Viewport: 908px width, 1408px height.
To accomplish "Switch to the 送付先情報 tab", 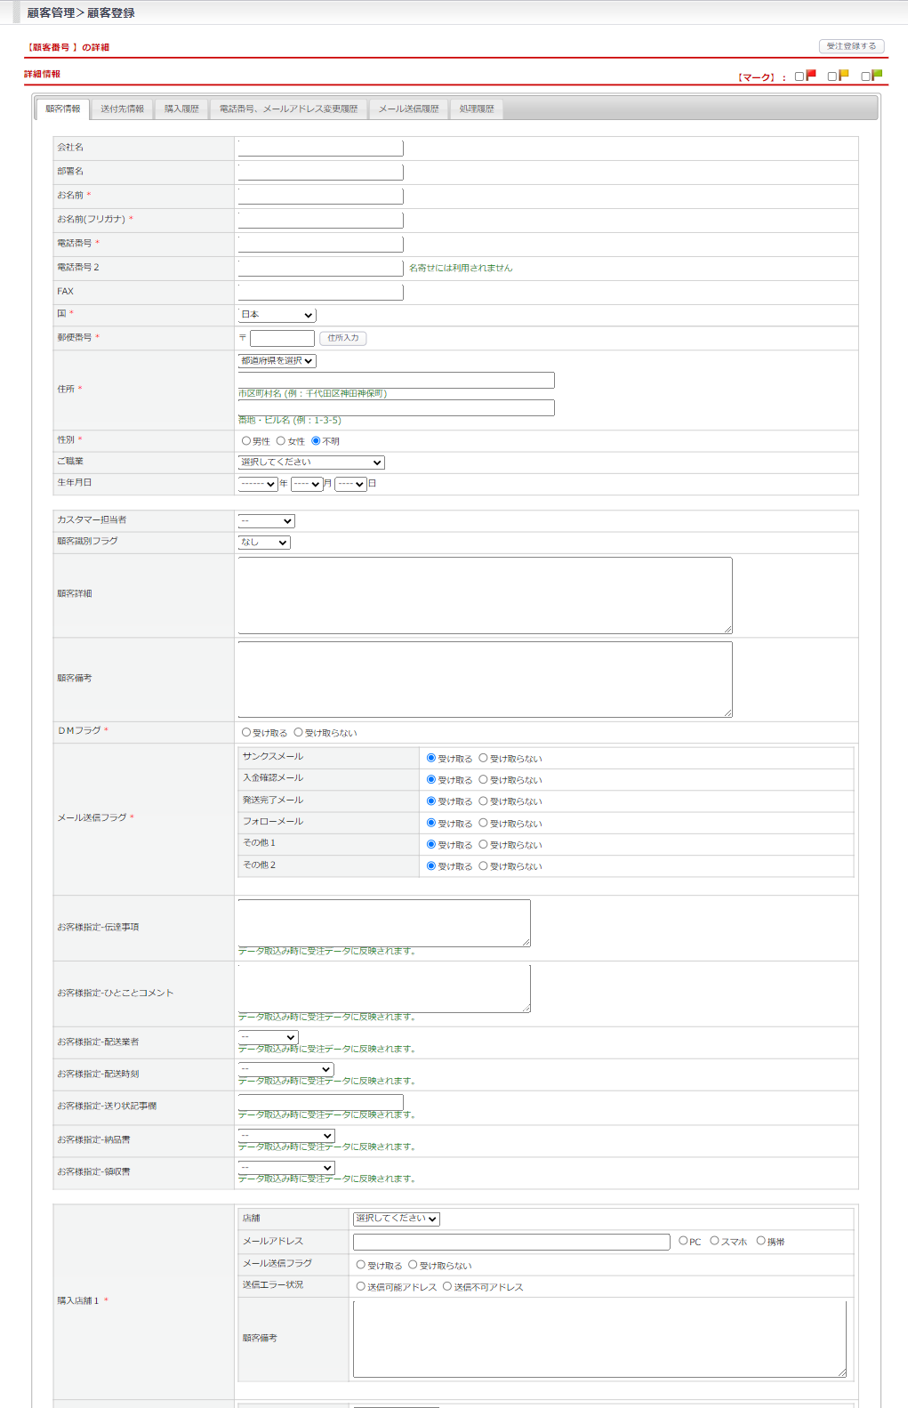I will click(x=122, y=109).
